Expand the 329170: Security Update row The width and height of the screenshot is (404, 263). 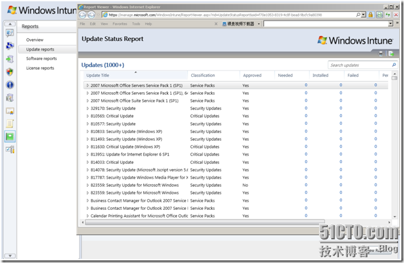coord(88,109)
